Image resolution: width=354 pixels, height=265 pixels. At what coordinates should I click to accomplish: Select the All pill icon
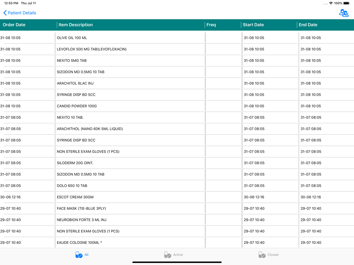point(79,255)
